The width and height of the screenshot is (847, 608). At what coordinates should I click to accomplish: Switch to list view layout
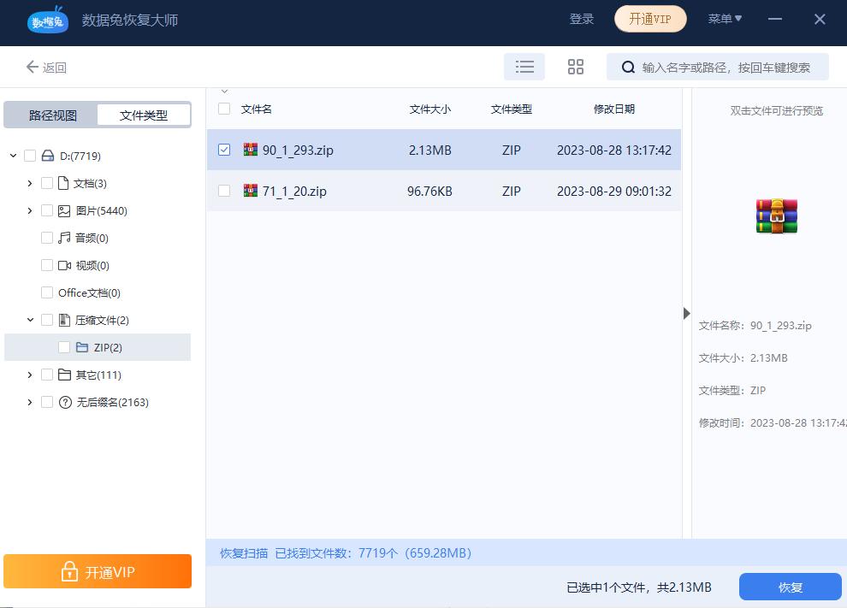524,66
